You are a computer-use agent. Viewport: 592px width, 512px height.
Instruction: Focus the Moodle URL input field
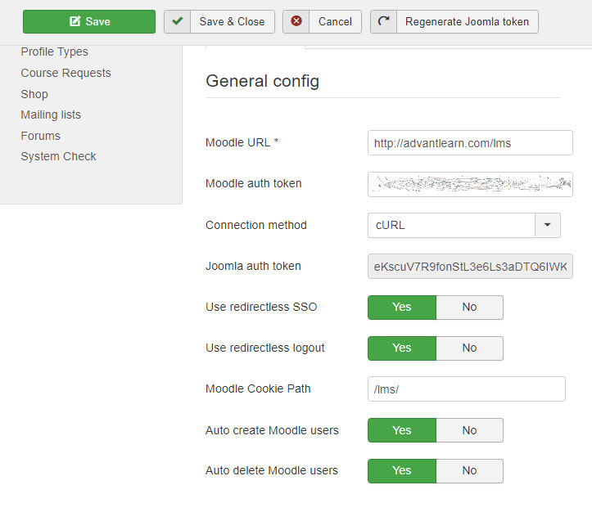click(x=470, y=143)
